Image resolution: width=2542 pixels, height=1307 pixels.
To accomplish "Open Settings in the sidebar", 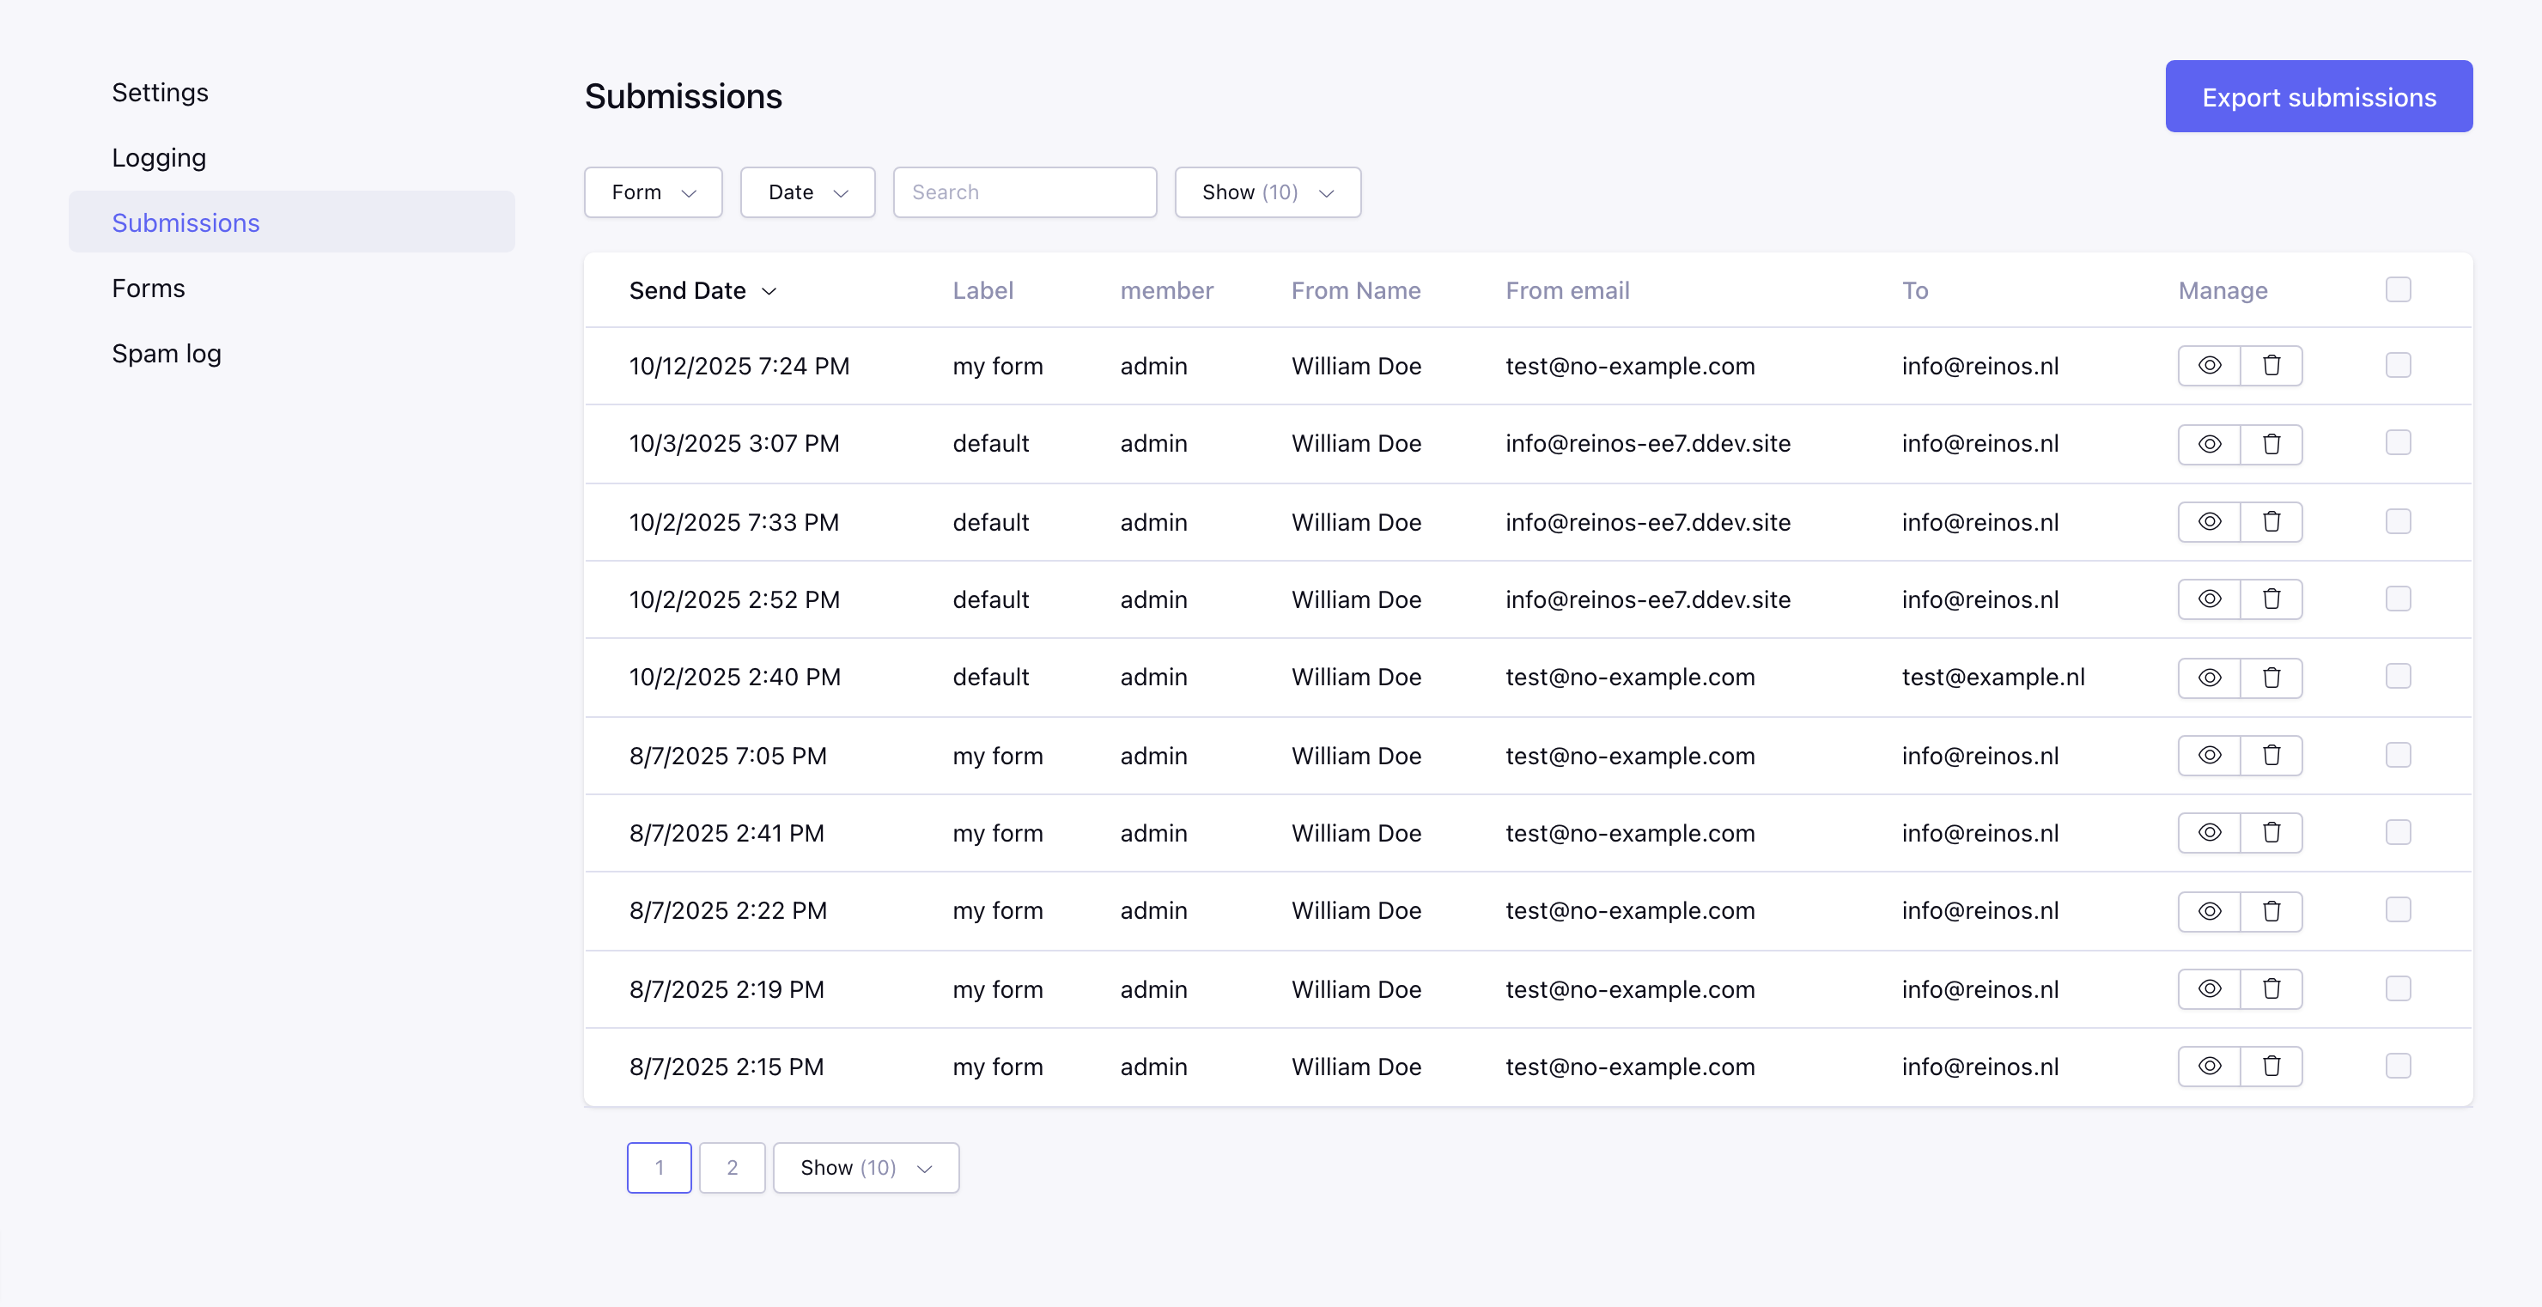I will tap(160, 93).
